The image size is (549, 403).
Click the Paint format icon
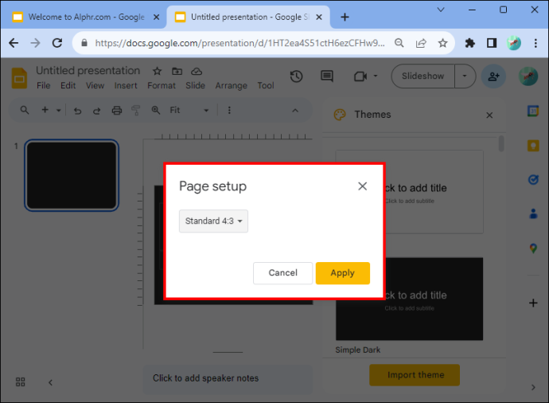[136, 111]
